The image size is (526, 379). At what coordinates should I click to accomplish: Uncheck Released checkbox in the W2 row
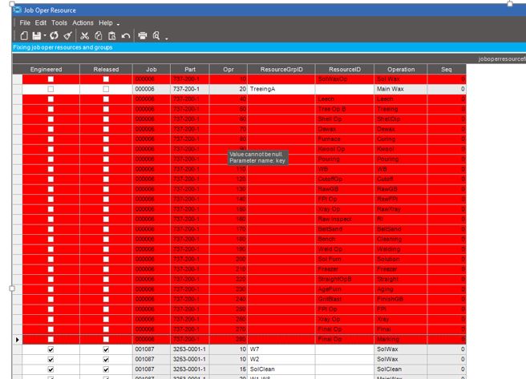click(106, 360)
